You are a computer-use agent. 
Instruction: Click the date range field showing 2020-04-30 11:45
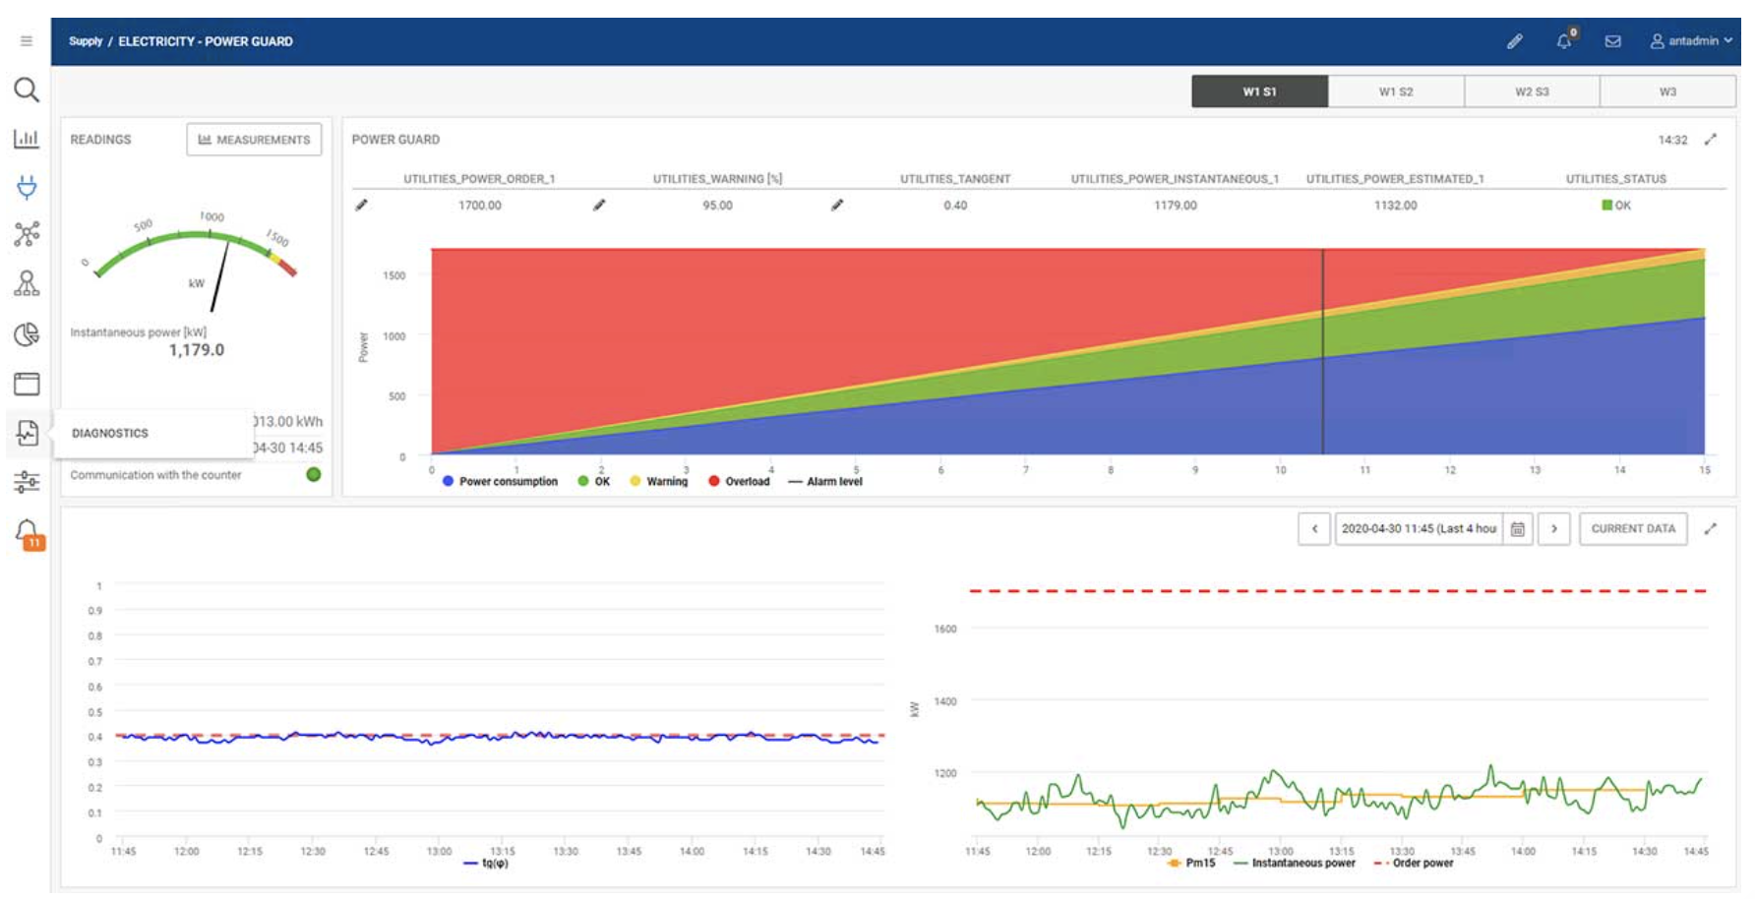1421,528
